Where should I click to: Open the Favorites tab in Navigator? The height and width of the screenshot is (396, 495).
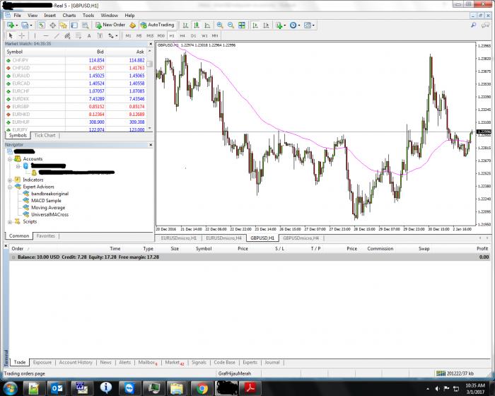45,236
